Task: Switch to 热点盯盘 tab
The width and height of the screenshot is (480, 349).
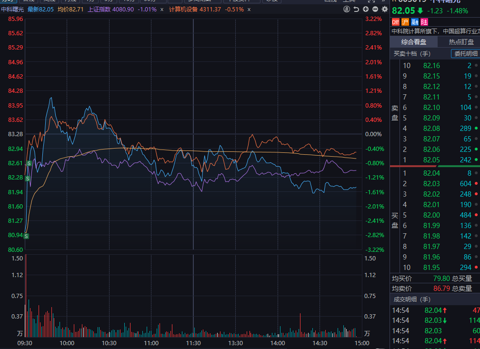Action: coord(461,42)
